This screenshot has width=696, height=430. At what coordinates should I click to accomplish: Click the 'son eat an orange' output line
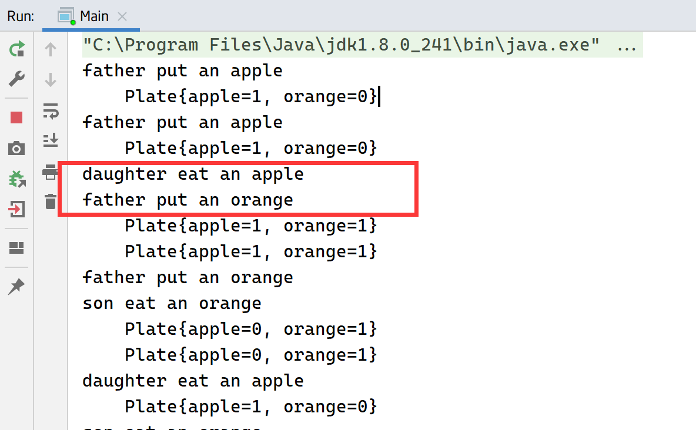coord(172,303)
